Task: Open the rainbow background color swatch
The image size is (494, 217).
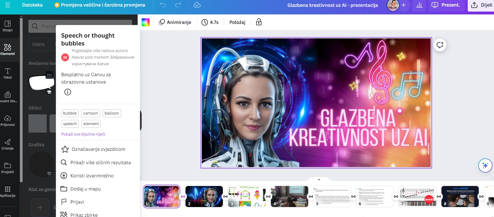Action: (x=145, y=22)
